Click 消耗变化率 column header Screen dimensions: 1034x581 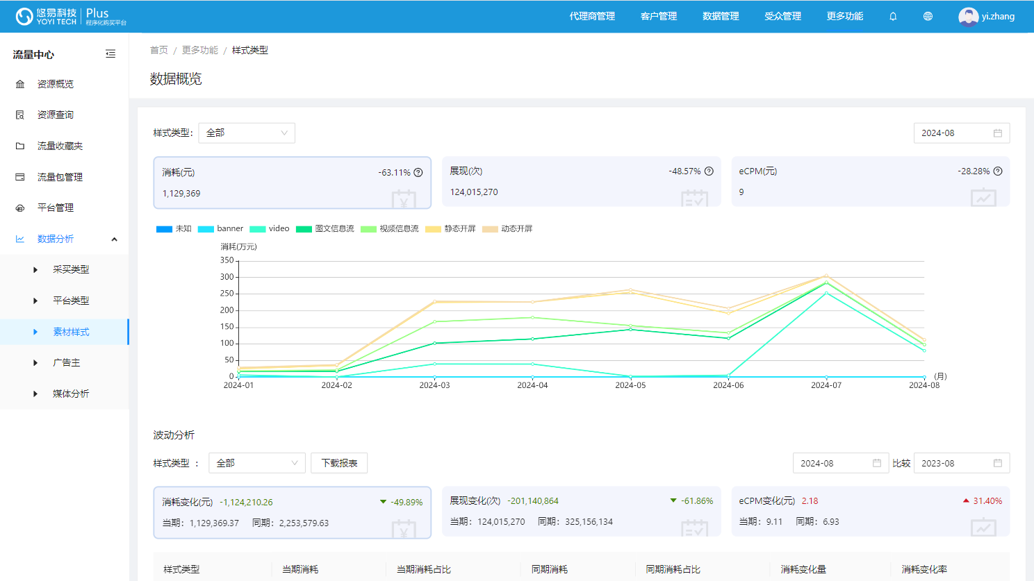(924, 570)
